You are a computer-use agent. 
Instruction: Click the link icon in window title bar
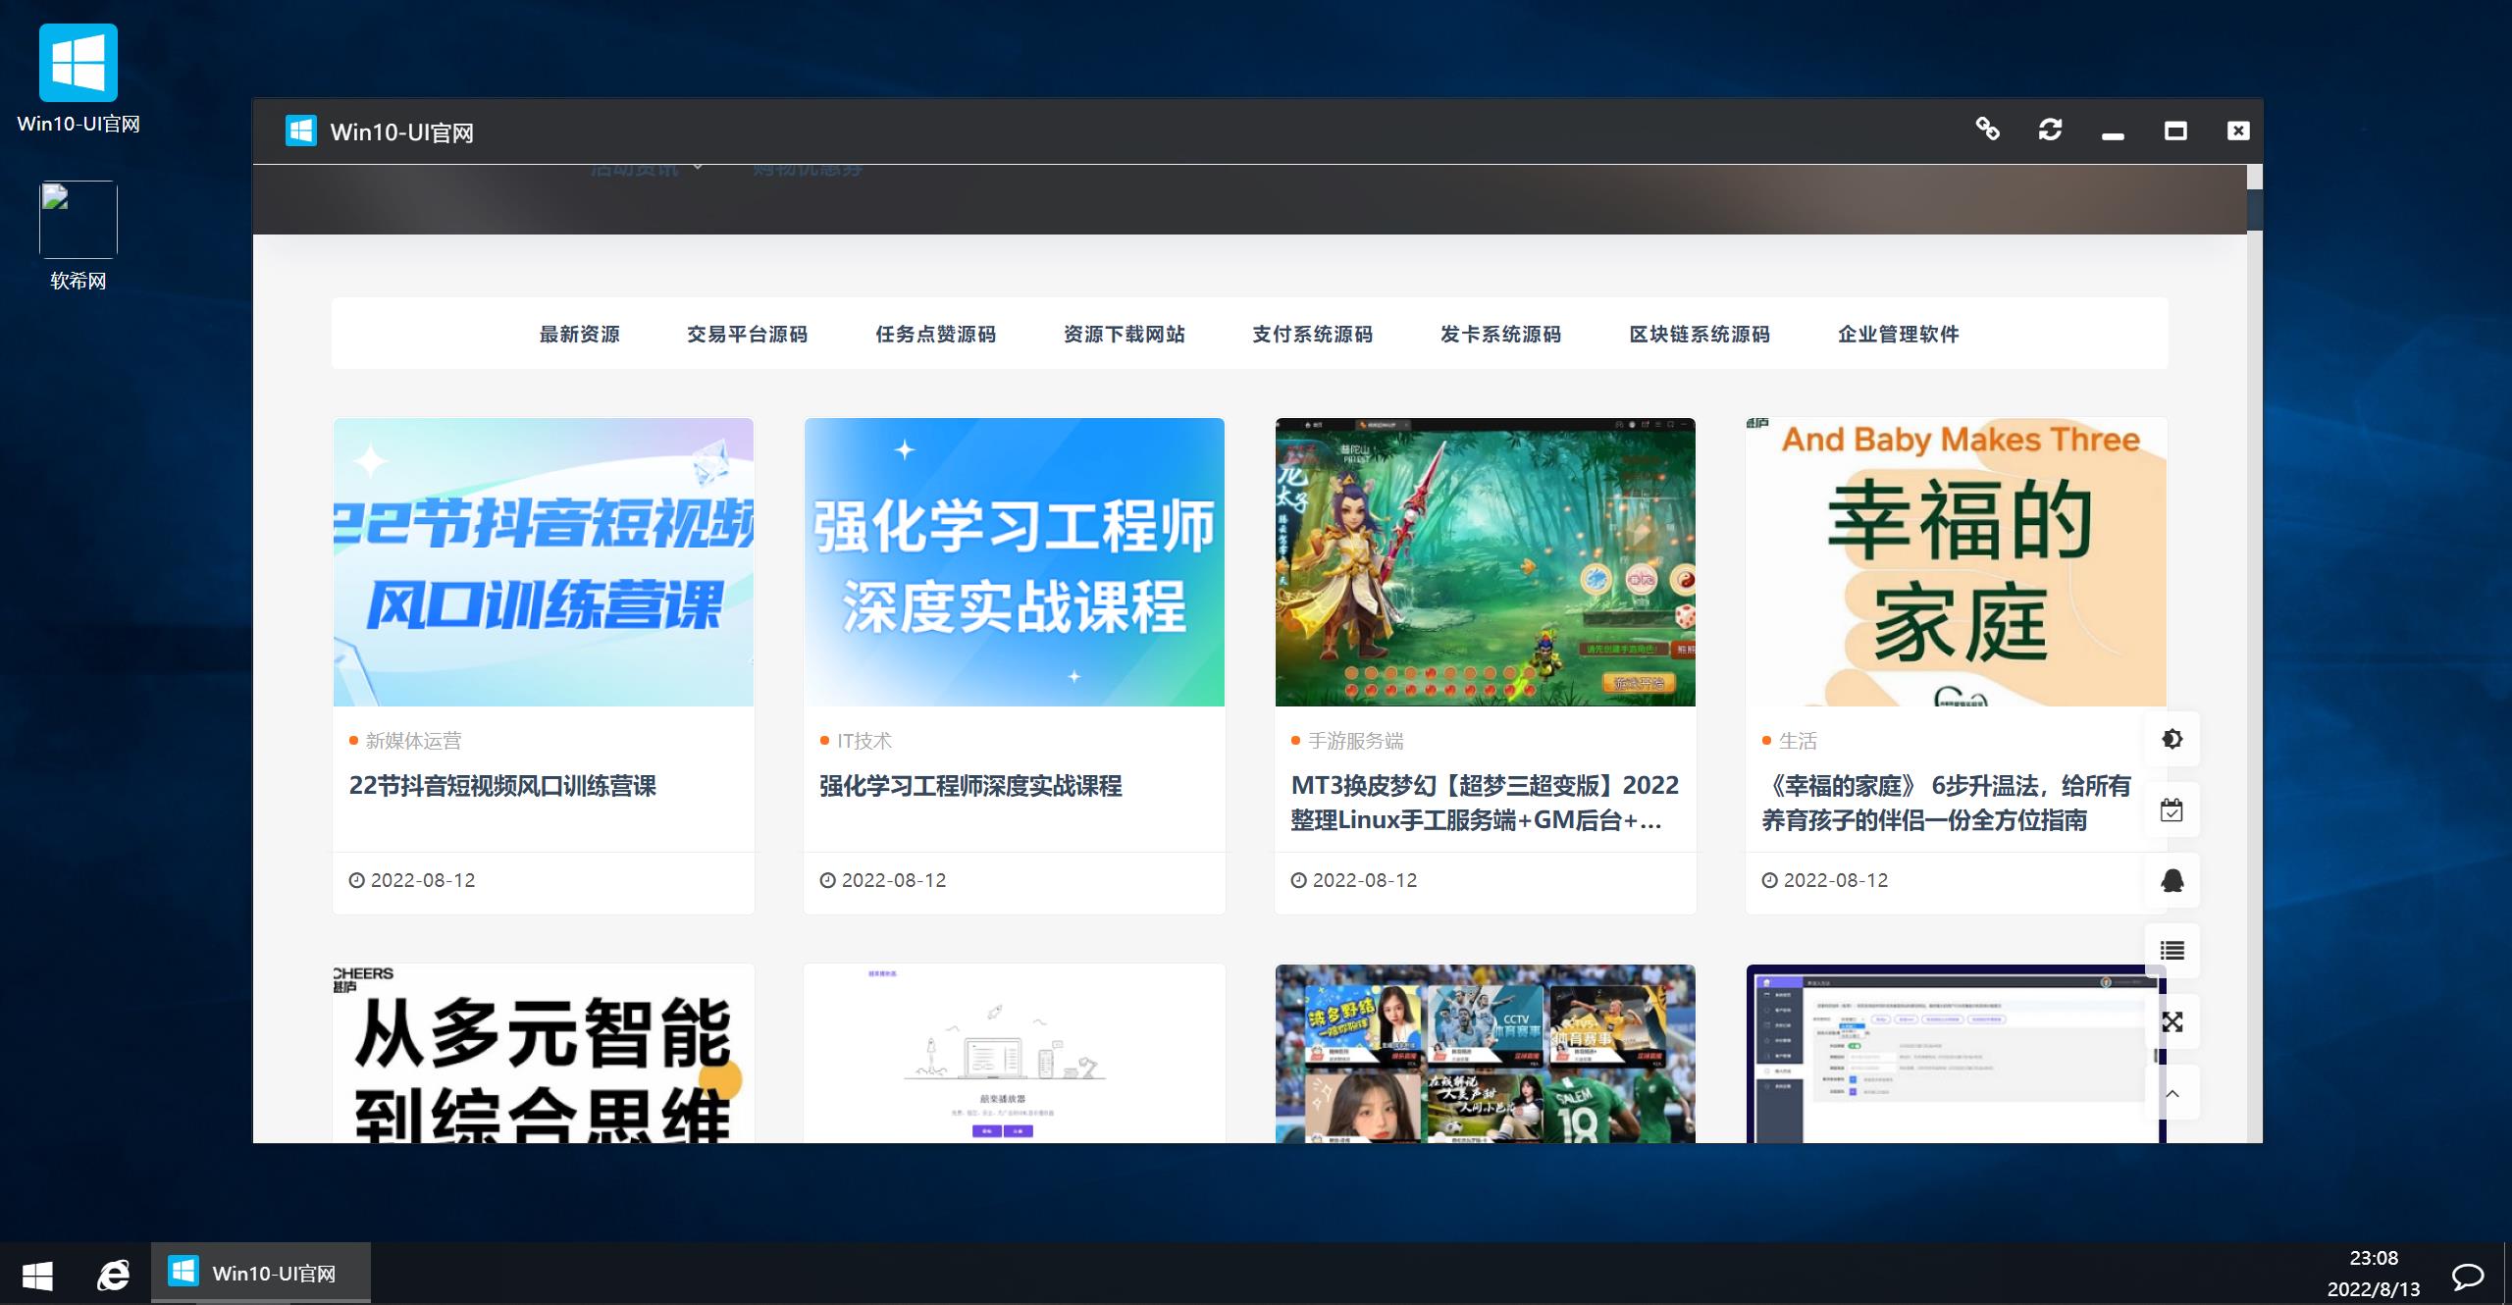point(1987,130)
